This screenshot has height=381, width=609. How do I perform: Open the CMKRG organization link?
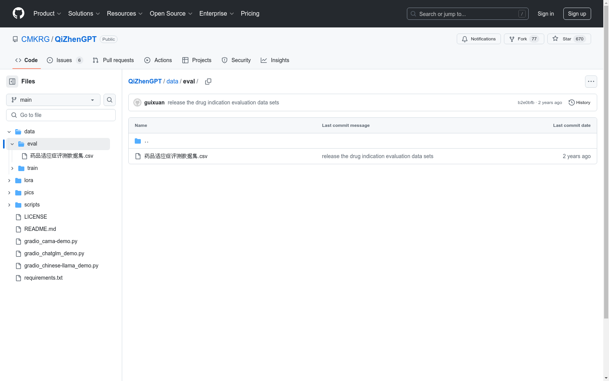pyautogui.click(x=35, y=39)
